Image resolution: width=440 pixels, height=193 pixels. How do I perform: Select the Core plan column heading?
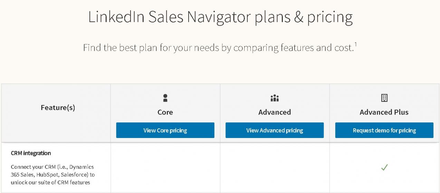[165, 112]
